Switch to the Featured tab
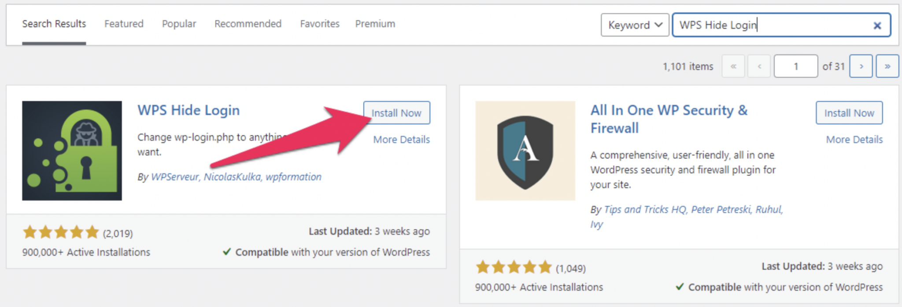The width and height of the screenshot is (902, 307). (124, 24)
